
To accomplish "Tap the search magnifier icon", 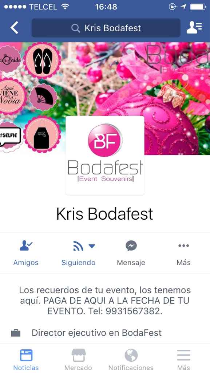I will [x=76, y=28].
